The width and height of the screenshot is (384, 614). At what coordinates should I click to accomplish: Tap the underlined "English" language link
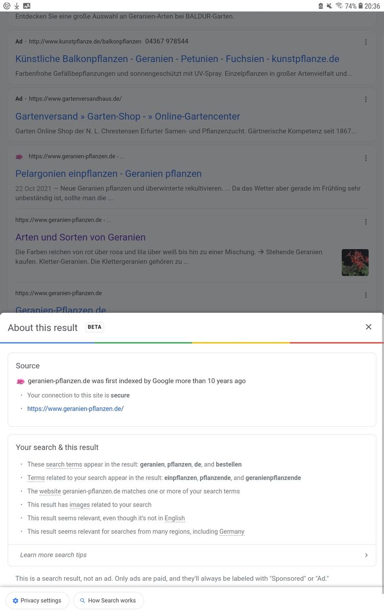click(175, 518)
